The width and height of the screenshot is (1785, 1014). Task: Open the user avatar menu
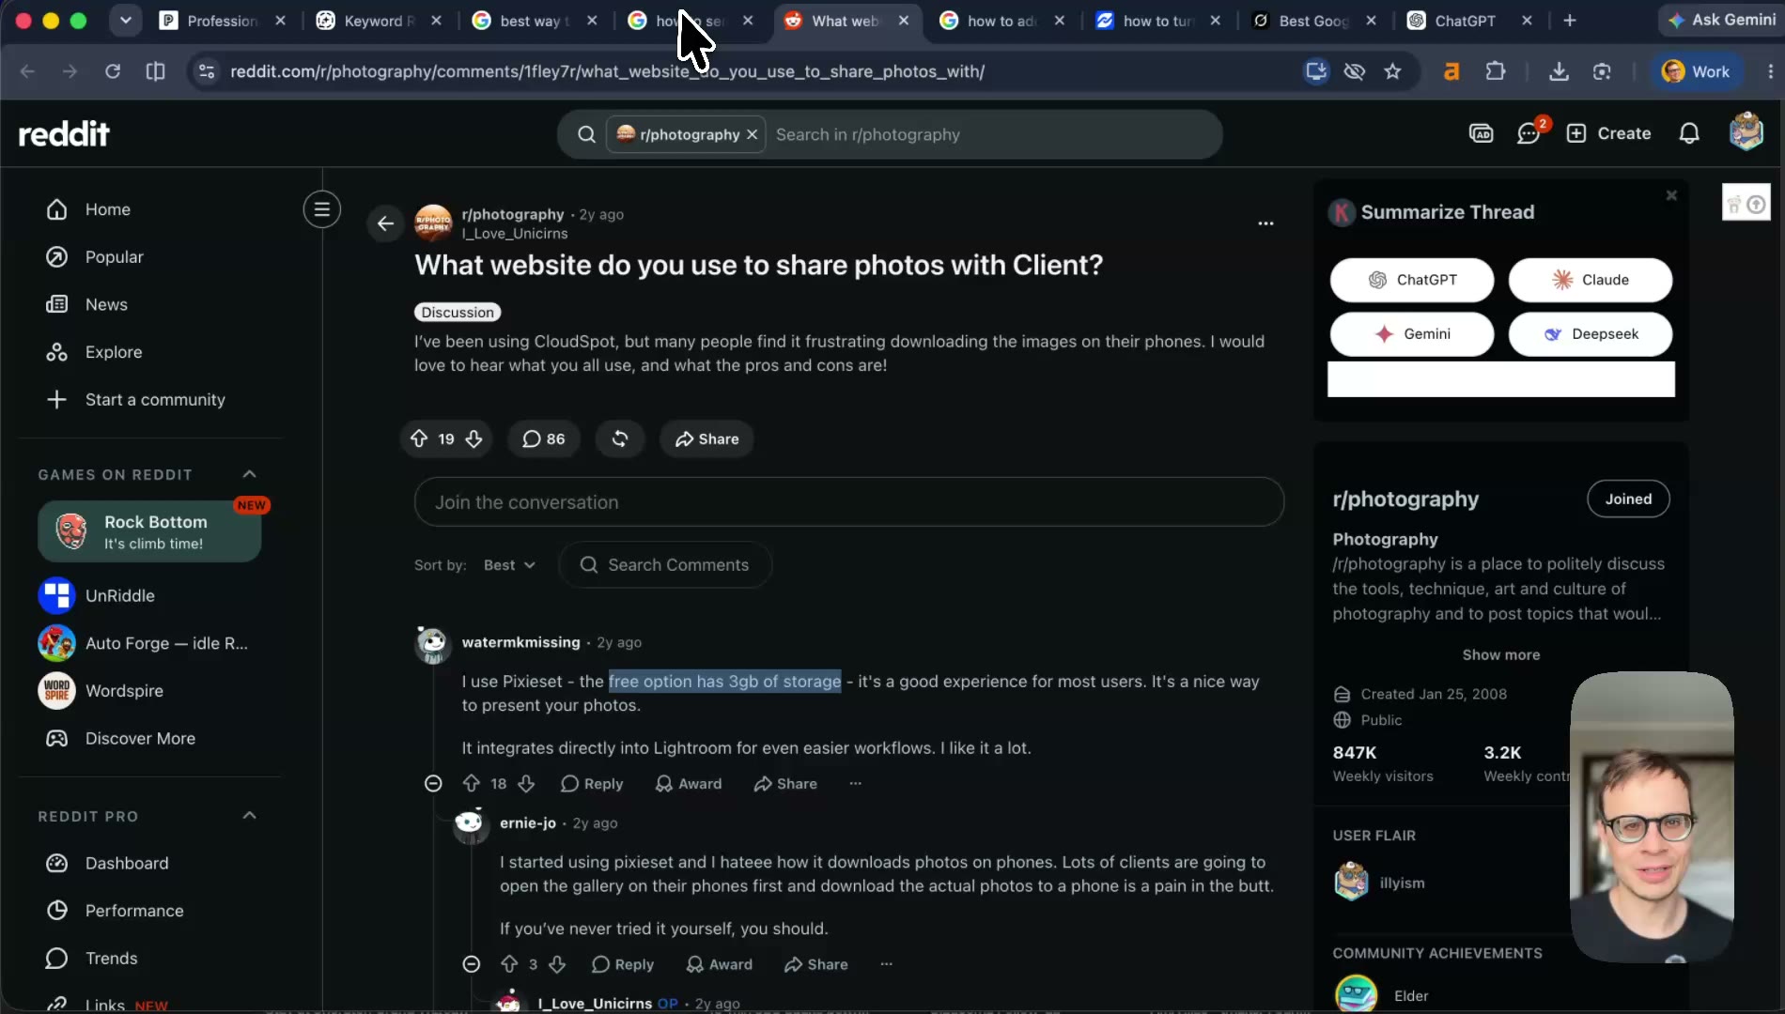click(x=1746, y=132)
